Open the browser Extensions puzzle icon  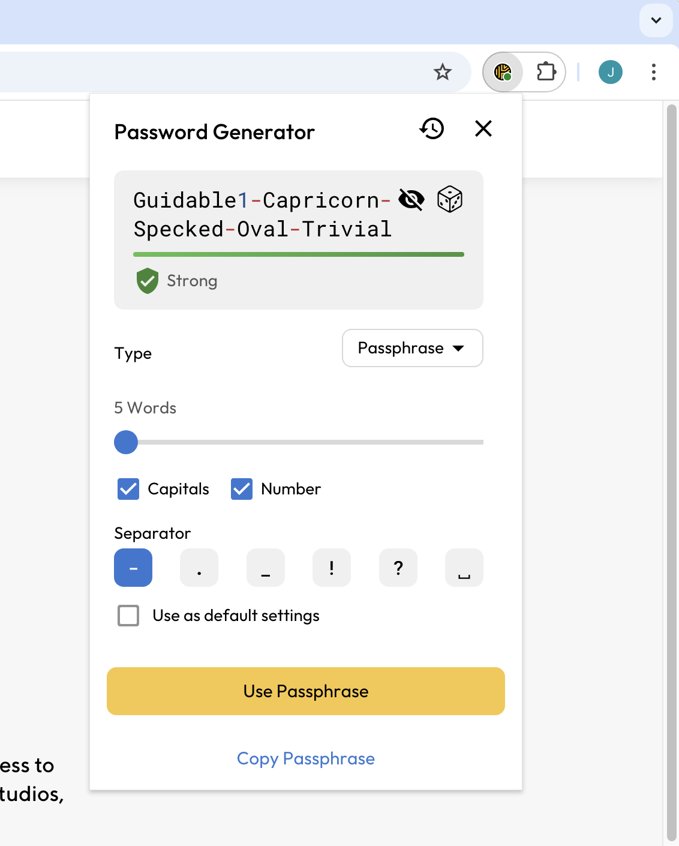[546, 73]
